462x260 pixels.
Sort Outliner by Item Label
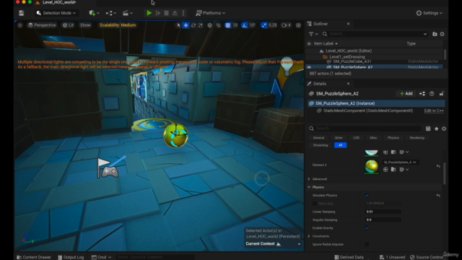[326, 43]
